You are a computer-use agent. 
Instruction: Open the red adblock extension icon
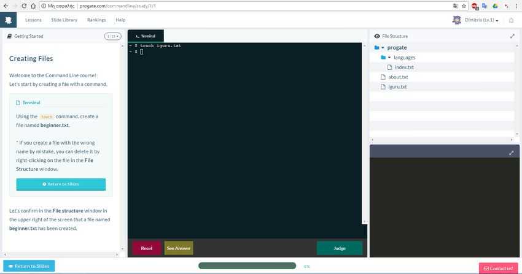coord(475,6)
